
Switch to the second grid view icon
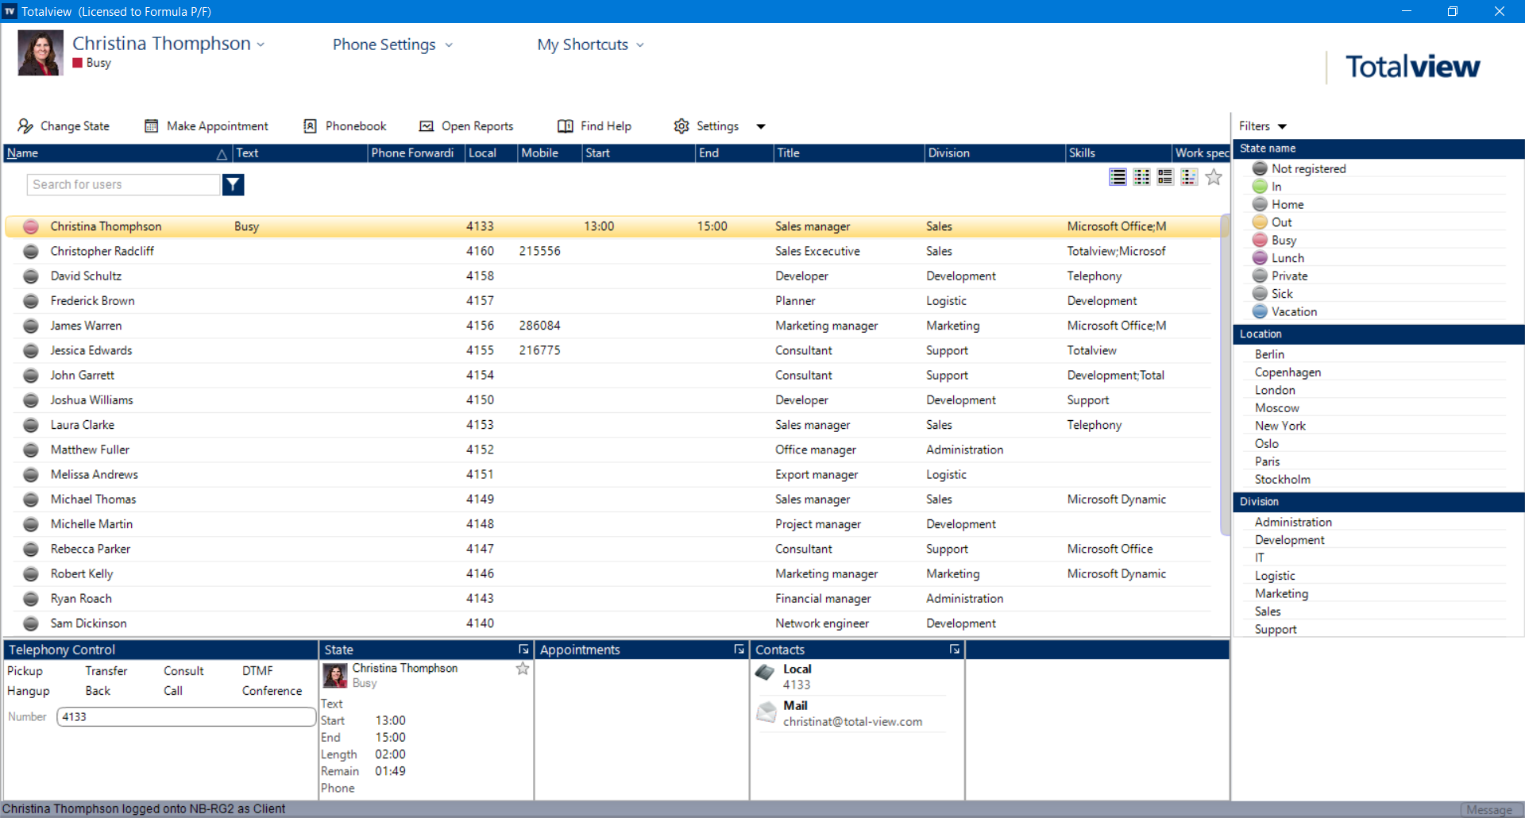click(x=1141, y=177)
